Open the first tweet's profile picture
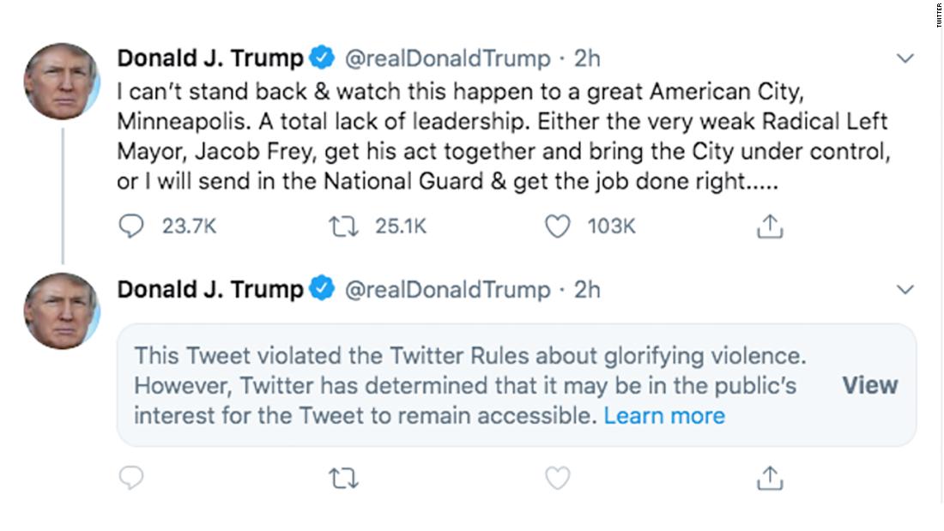The height and width of the screenshot is (531, 944). click(x=61, y=81)
